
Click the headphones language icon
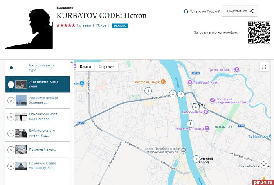pyautogui.click(x=186, y=11)
